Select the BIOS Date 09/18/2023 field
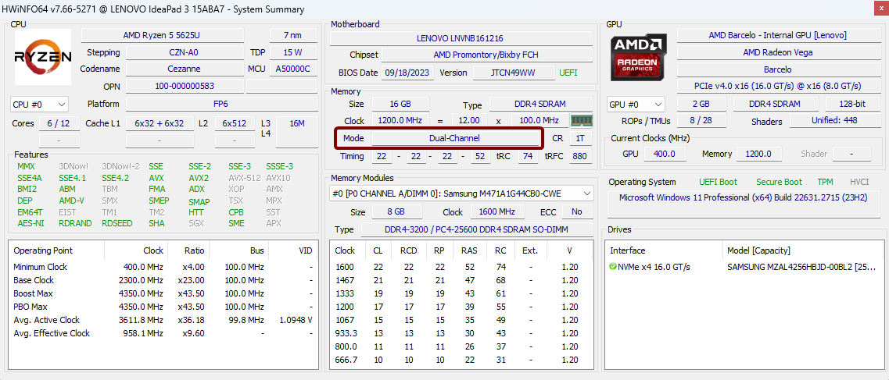 408,73
